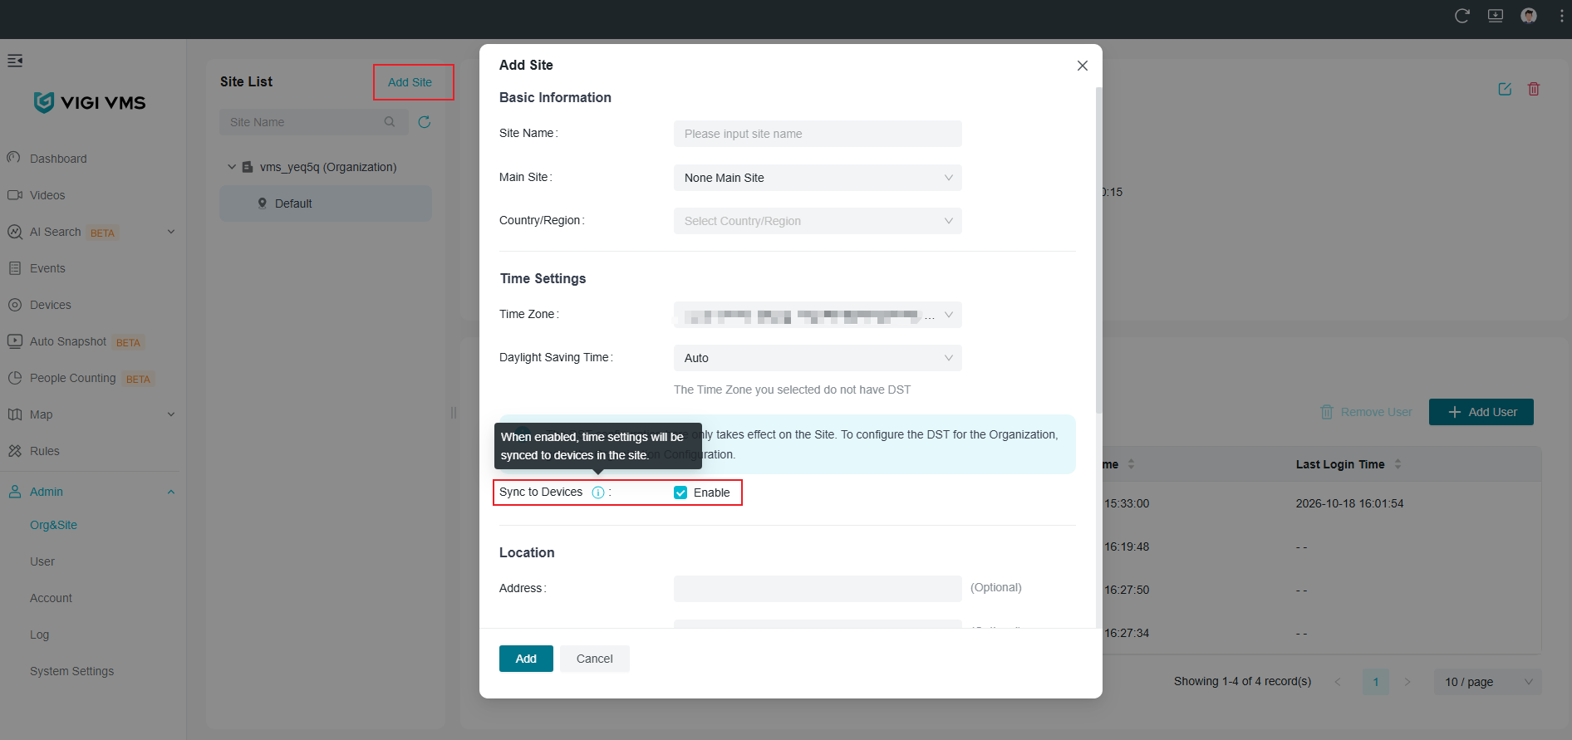The height and width of the screenshot is (740, 1572).
Task: Click the Add button in dialog
Action: tap(526, 659)
